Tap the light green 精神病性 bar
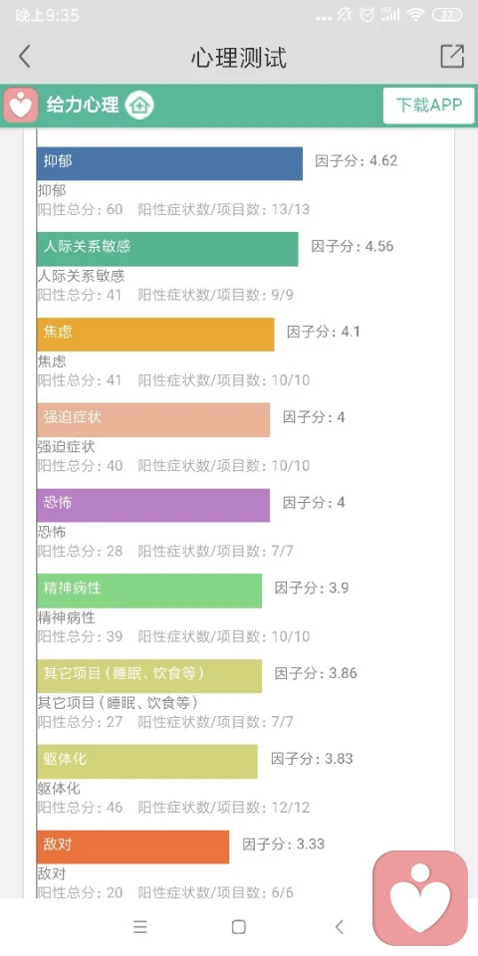Image resolution: width=478 pixels, height=956 pixels. pyautogui.click(x=149, y=591)
